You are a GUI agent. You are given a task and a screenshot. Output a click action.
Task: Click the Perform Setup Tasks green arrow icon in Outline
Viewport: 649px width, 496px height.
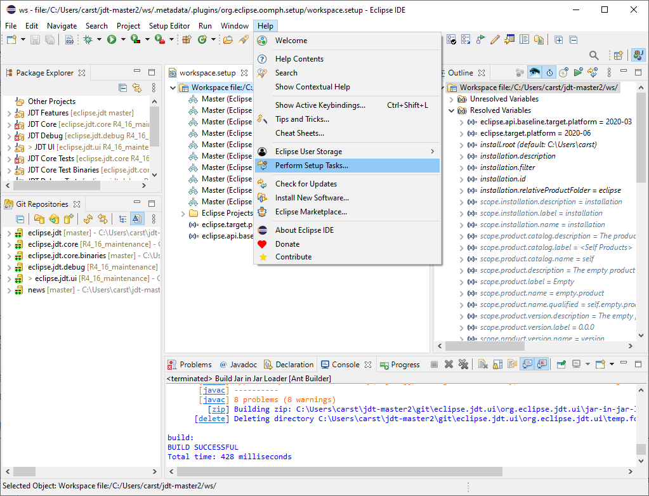pyautogui.click(x=578, y=72)
